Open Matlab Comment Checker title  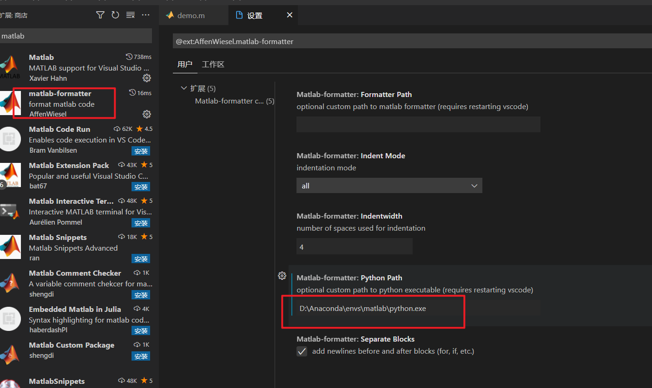click(x=75, y=273)
